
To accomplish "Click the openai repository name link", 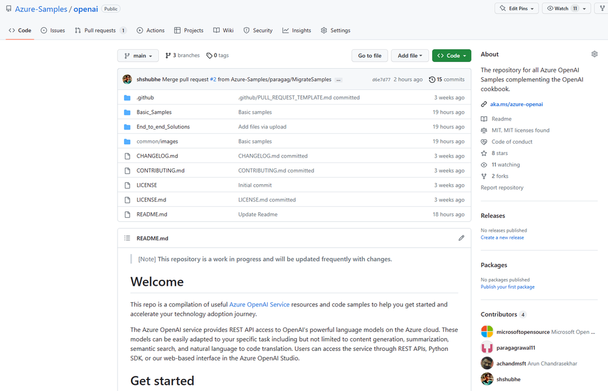I will 86,9.
